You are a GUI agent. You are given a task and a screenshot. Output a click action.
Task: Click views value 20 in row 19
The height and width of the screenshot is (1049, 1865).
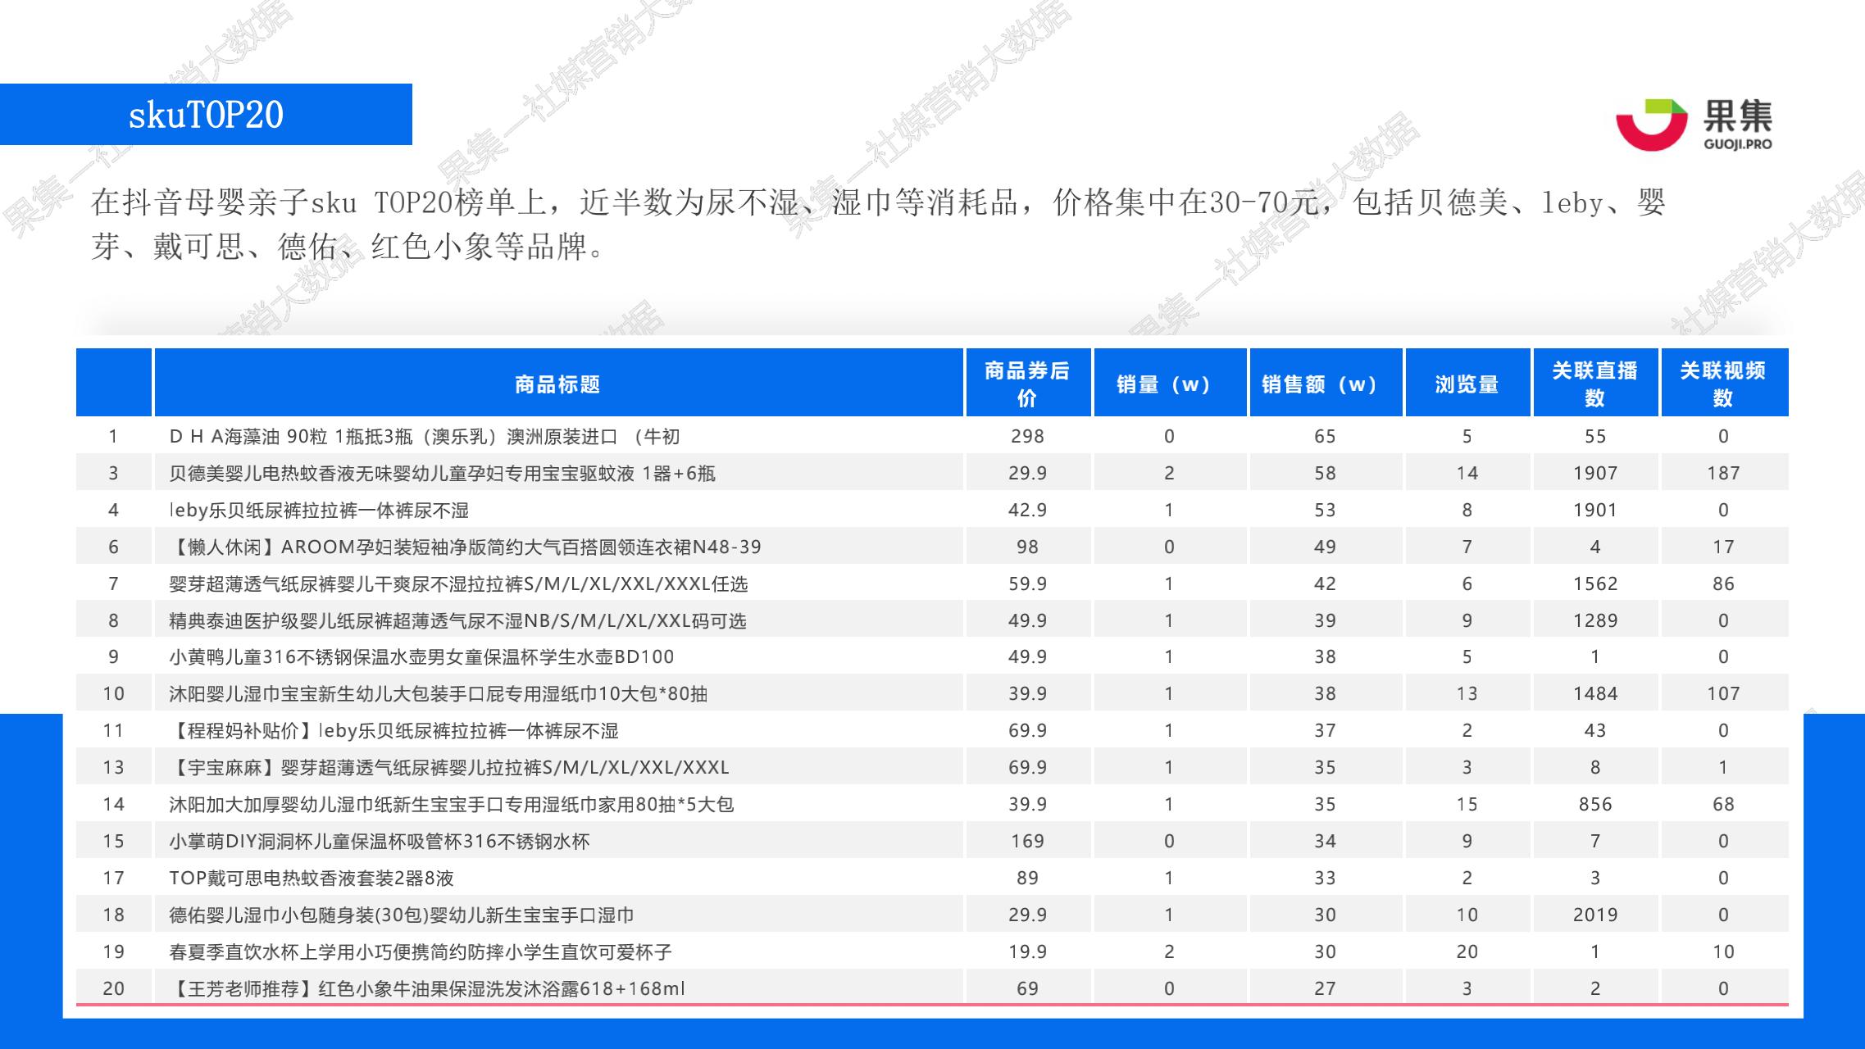pos(1467,952)
